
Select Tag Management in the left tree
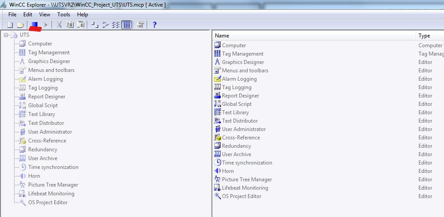[x=49, y=52]
